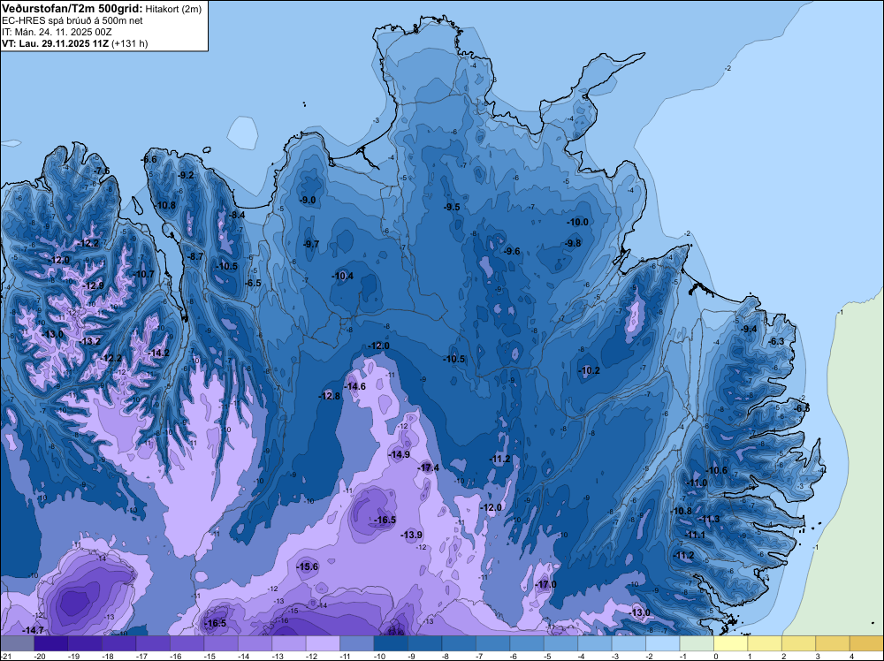
Task: Click the 0 tick label on the color scale
Action: tap(715, 656)
